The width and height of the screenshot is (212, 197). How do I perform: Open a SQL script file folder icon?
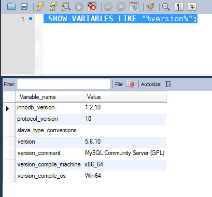pyautogui.click(x=11, y=7)
